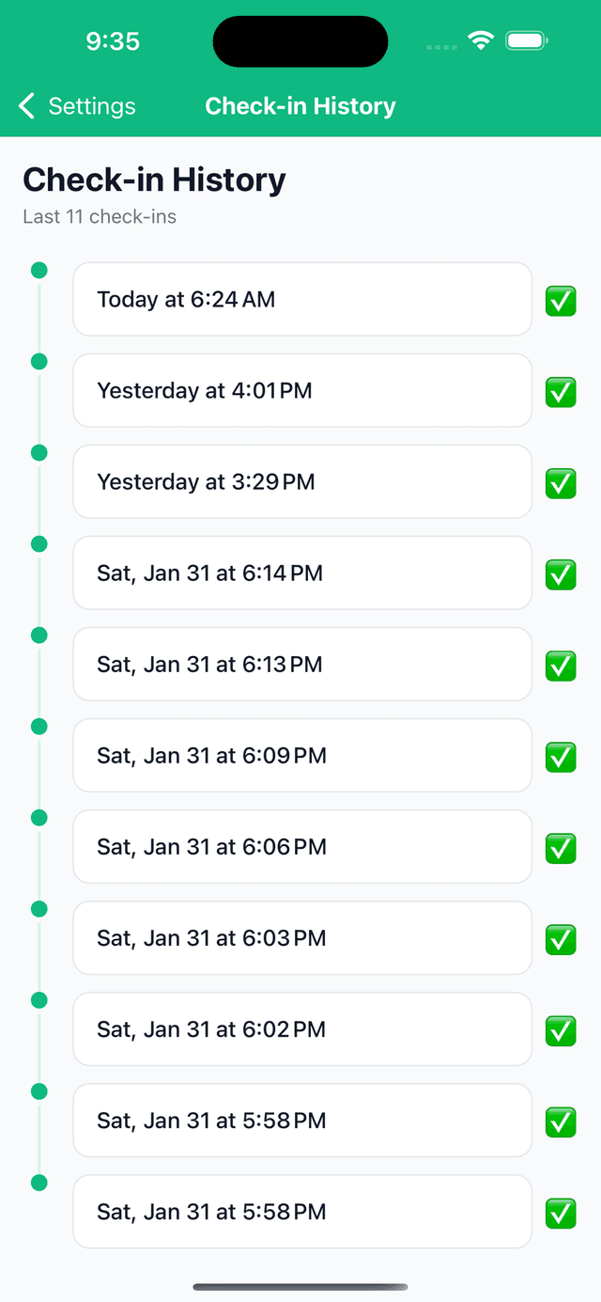Image resolution: width=601 pixels, height=1302 pixels.
Task: Select the Sat, Jan 31 6:02 PM entry
Action: click(302, 1028)
